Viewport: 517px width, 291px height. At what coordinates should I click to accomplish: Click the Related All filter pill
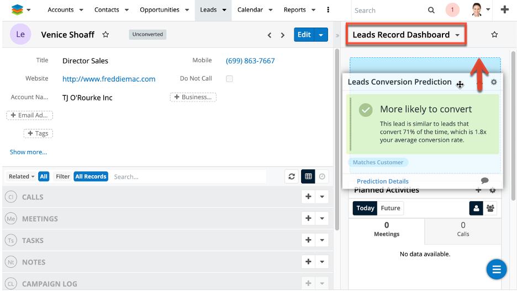point(44,176)
